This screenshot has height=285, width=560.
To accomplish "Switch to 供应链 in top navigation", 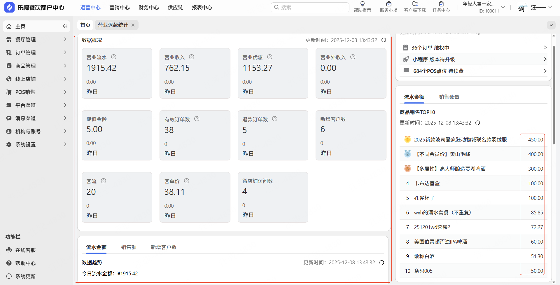I will [x=175, y=8].
